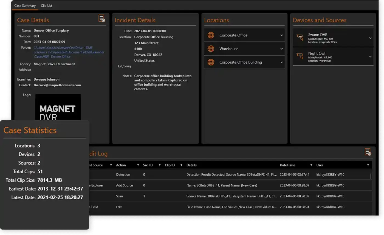Click the 2023-04-06 08:27:44 timestamp cell
This screenshot has height=235, width=384.
click(295, 175)
